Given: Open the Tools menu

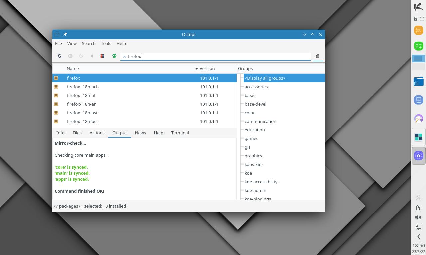Looking at the screenshot, I should [x=106, y=43].
